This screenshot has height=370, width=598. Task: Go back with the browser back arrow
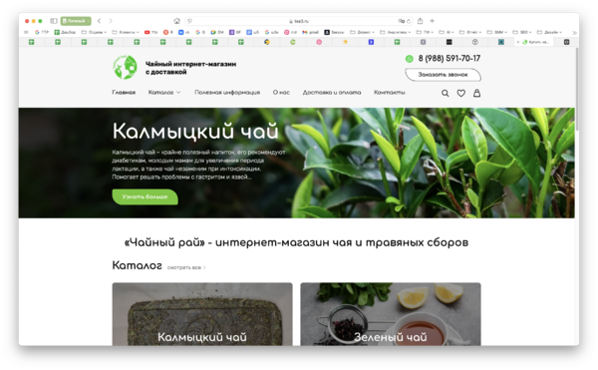(x=99, y=21)
